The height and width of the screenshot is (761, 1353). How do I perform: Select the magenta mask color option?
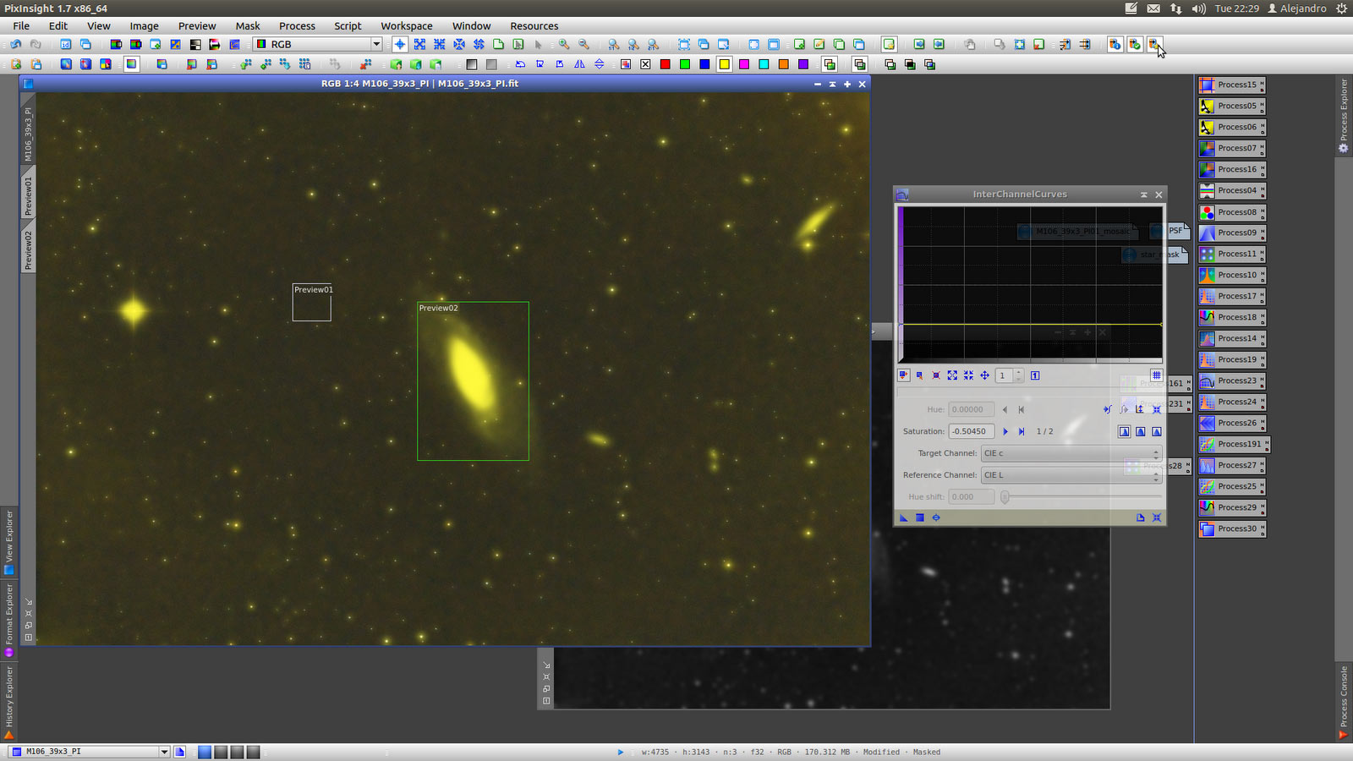[744, 64]
